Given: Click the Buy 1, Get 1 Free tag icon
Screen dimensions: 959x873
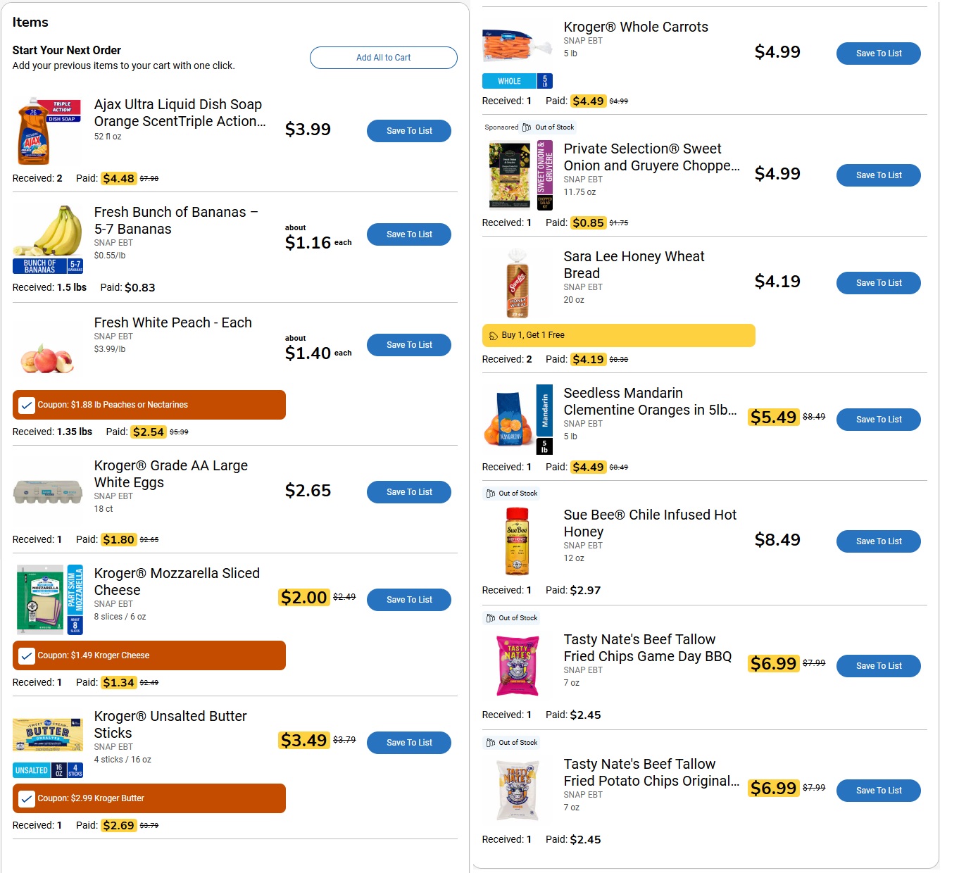Looking at the screenshot, I should pyautogui.click(x=494, y=335).
